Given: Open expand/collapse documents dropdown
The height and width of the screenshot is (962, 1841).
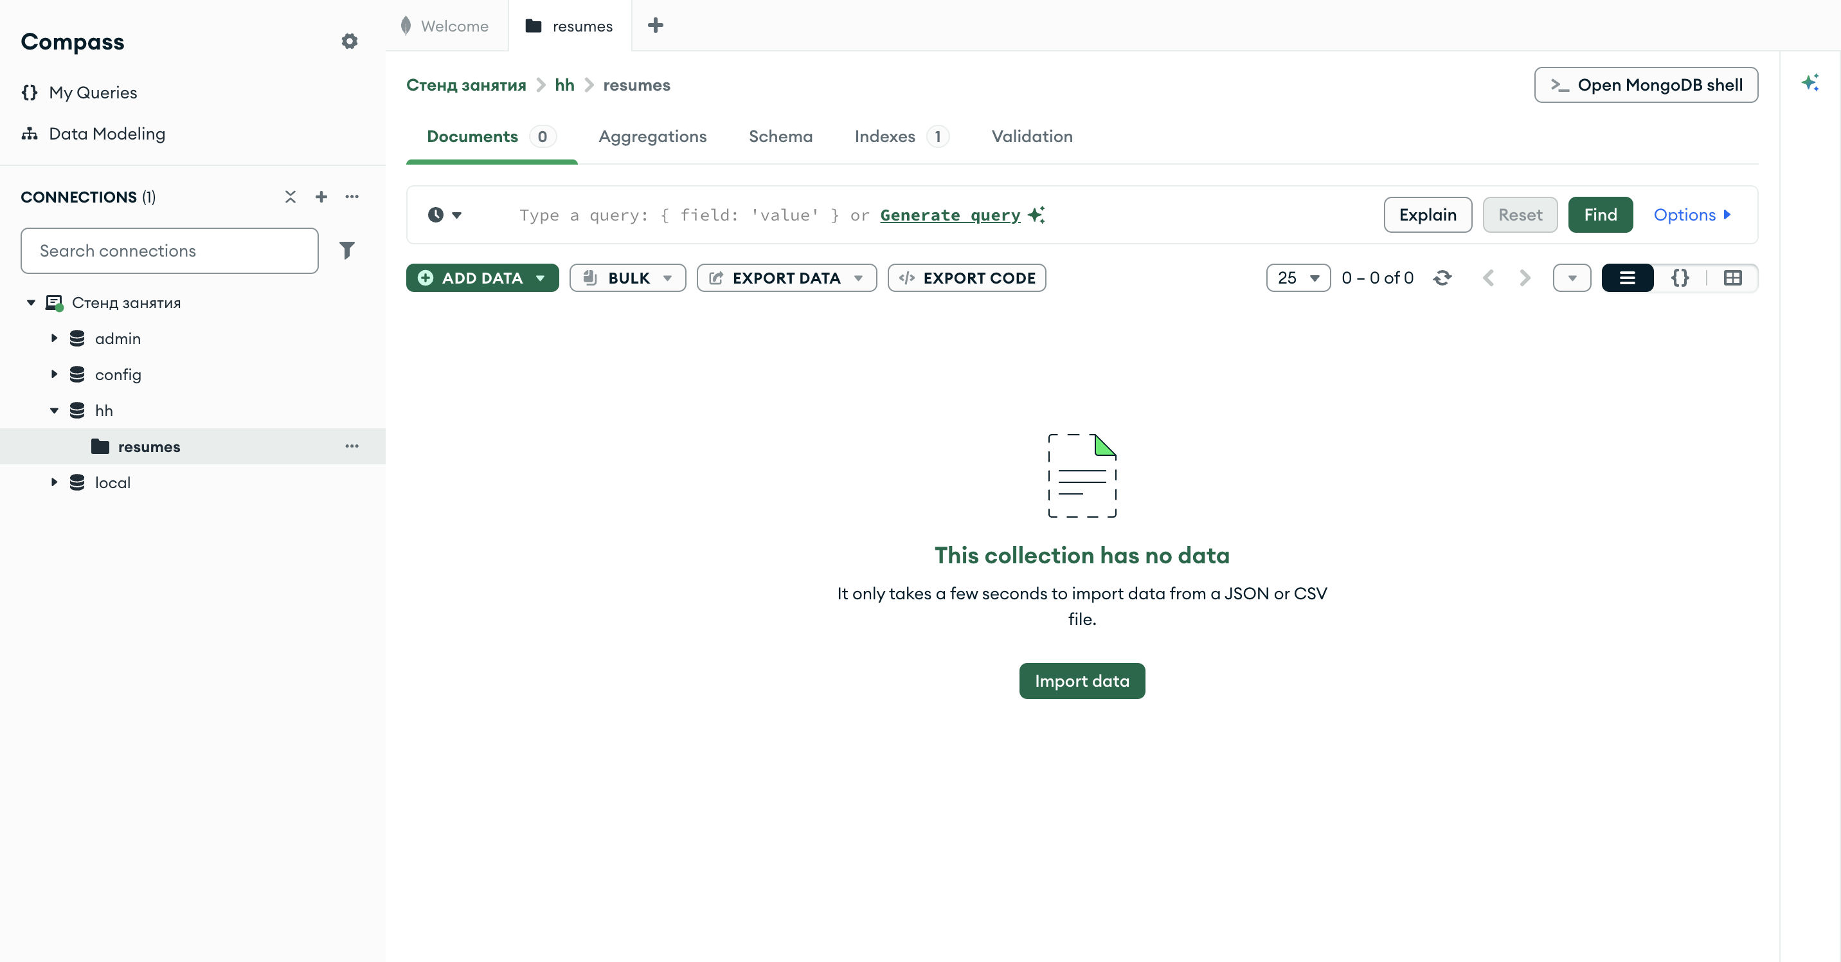Looking at the screenshot, I should tap(1572, 278).
